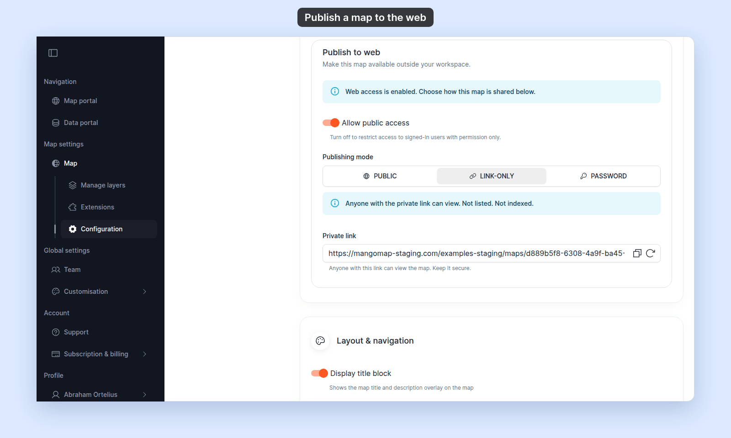Toggle Display title block switch

pyautogui.click(x=319, y=373)
